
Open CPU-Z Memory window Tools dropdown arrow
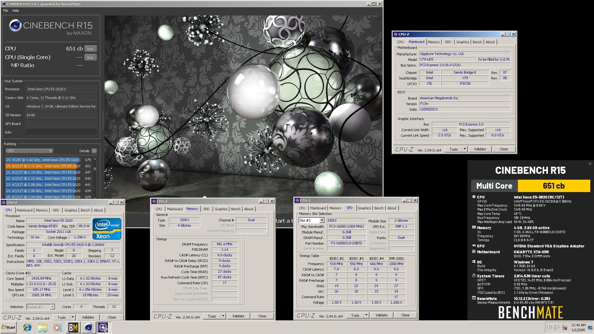click(x=223, y=316)
